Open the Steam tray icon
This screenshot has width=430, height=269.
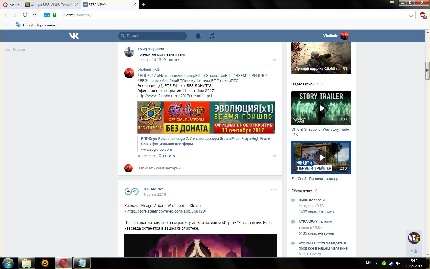[391, 263]
